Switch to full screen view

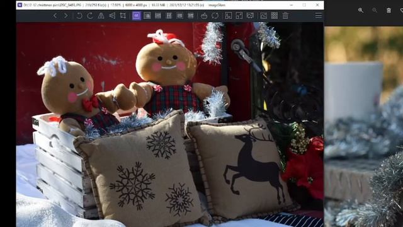[x=239, y=16]
